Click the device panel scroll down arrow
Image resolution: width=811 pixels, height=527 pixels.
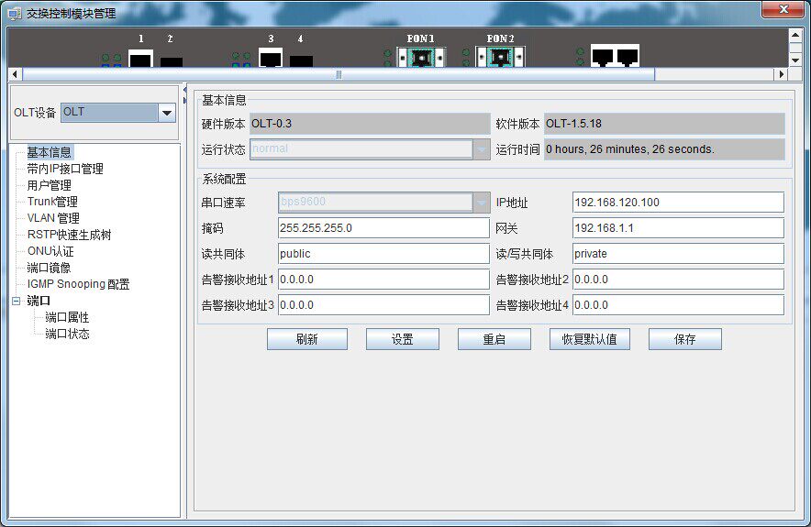795,60
